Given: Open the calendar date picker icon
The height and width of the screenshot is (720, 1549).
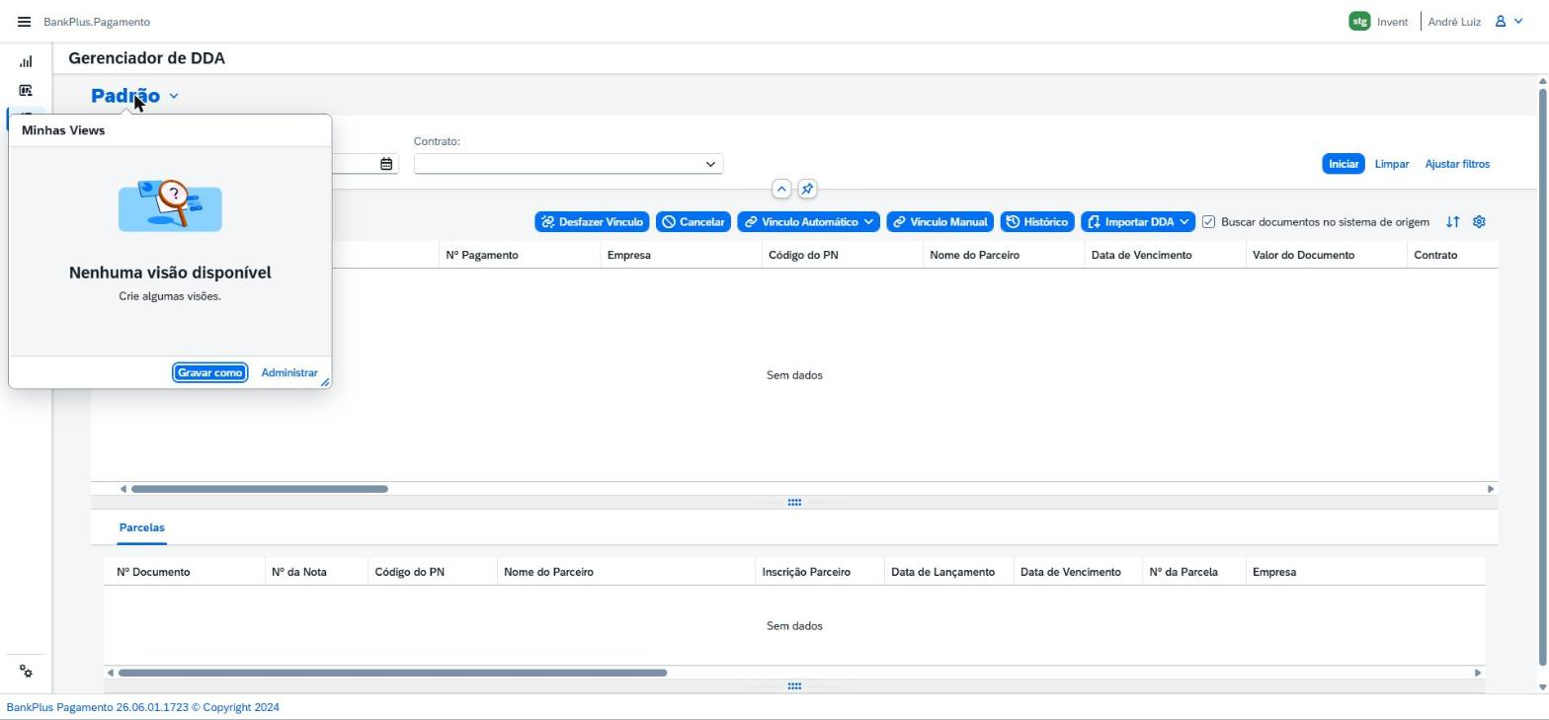Looking at the screenshot, I should pos(386,164).
